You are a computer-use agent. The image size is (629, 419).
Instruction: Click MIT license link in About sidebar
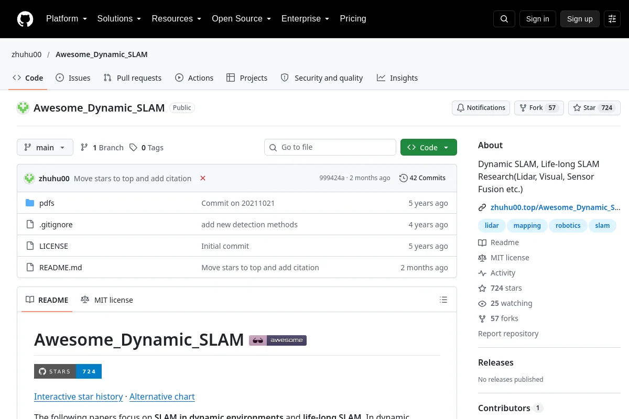pyautogui.click(x=504, y=258)
